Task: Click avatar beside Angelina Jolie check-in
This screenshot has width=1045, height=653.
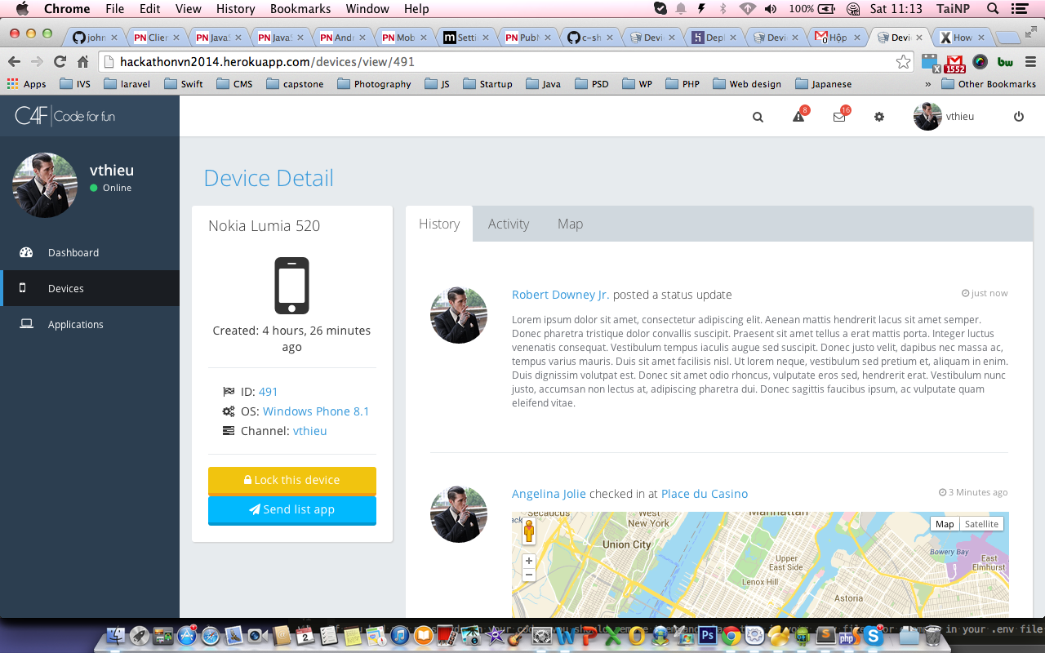Action: pyautogui.click(x=459, y=514)
